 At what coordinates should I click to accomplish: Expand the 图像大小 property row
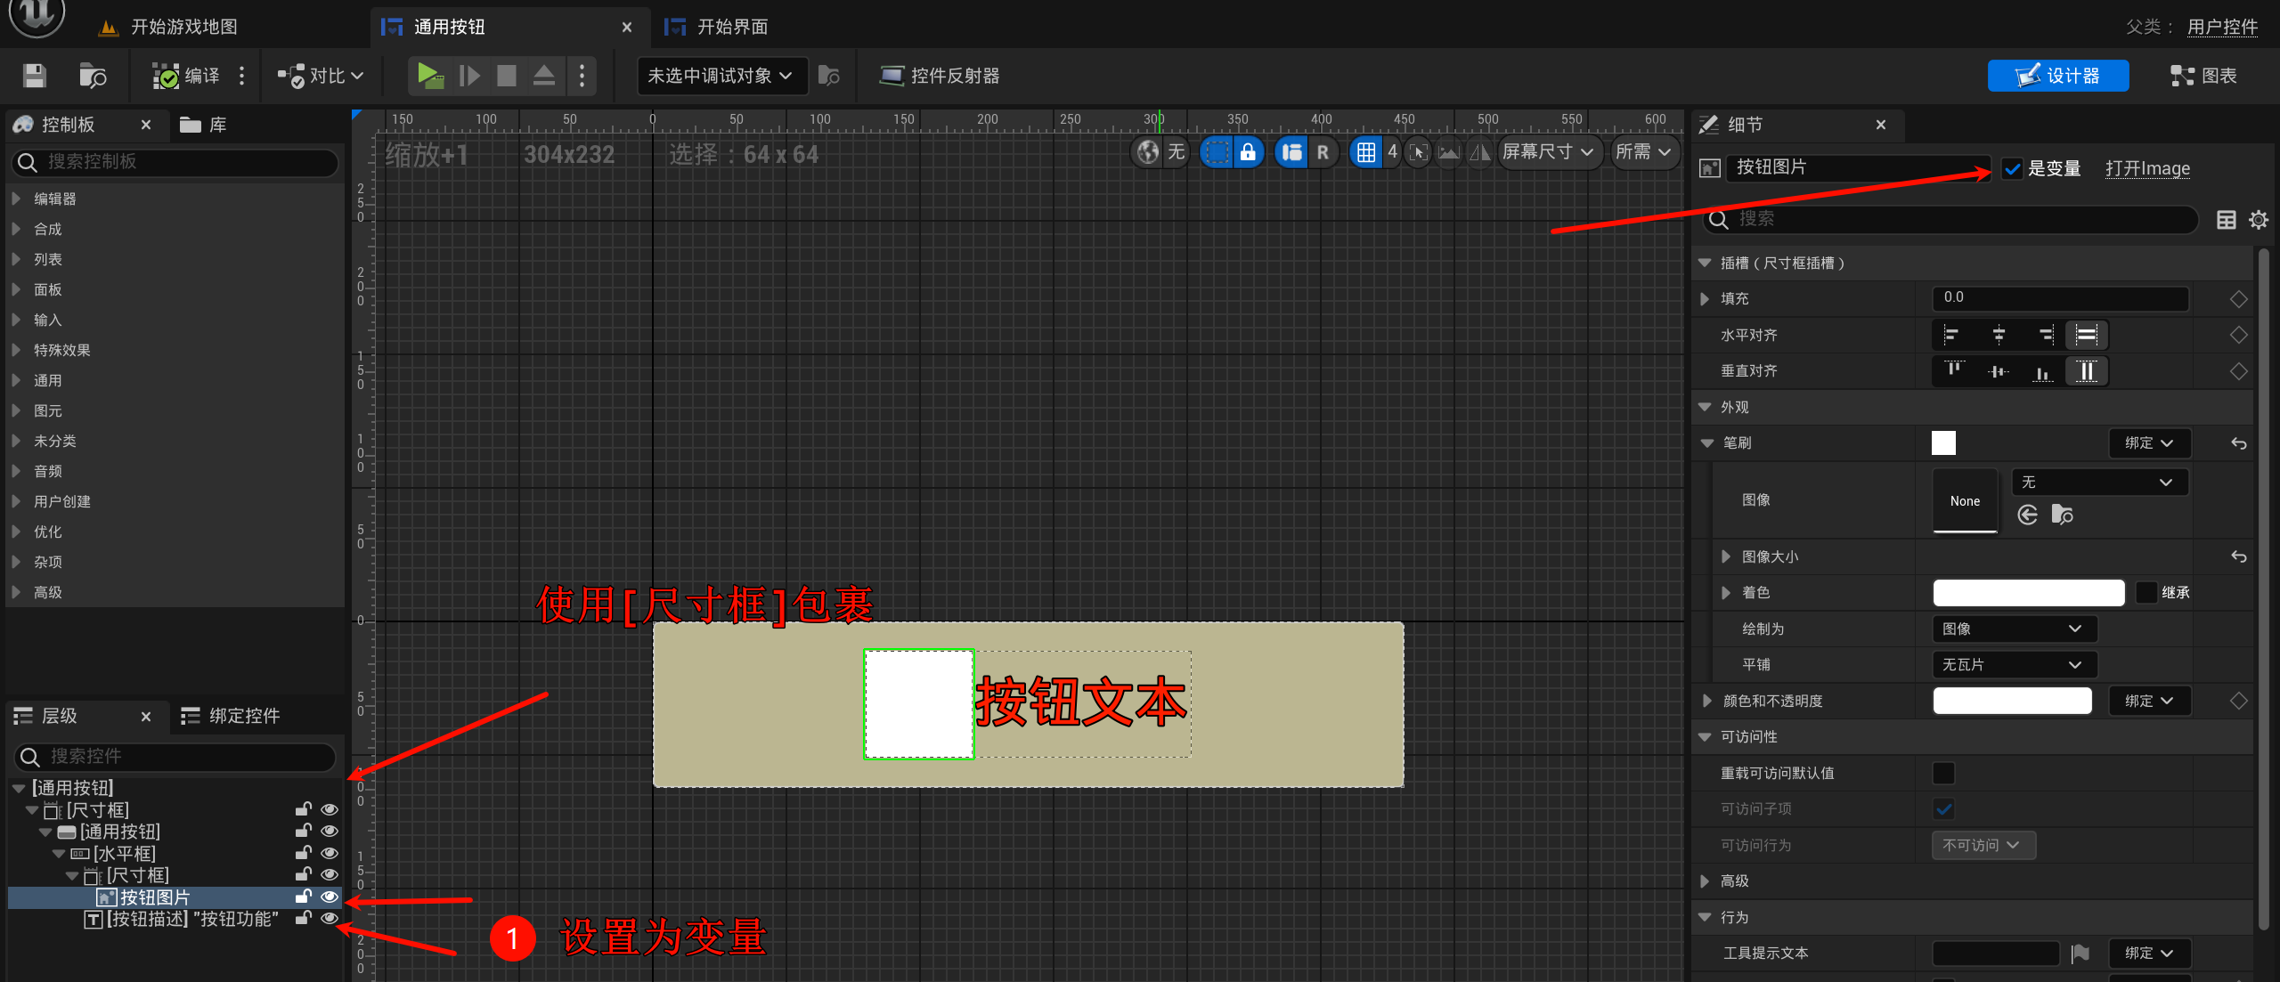click(x=1725, y=556)
